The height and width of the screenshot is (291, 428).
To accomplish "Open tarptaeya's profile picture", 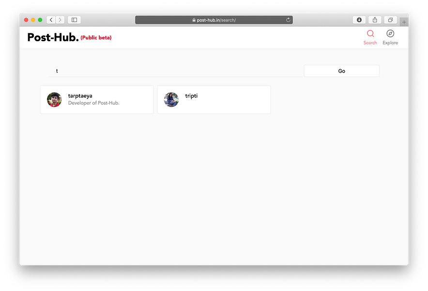I will tap(54, 99).
